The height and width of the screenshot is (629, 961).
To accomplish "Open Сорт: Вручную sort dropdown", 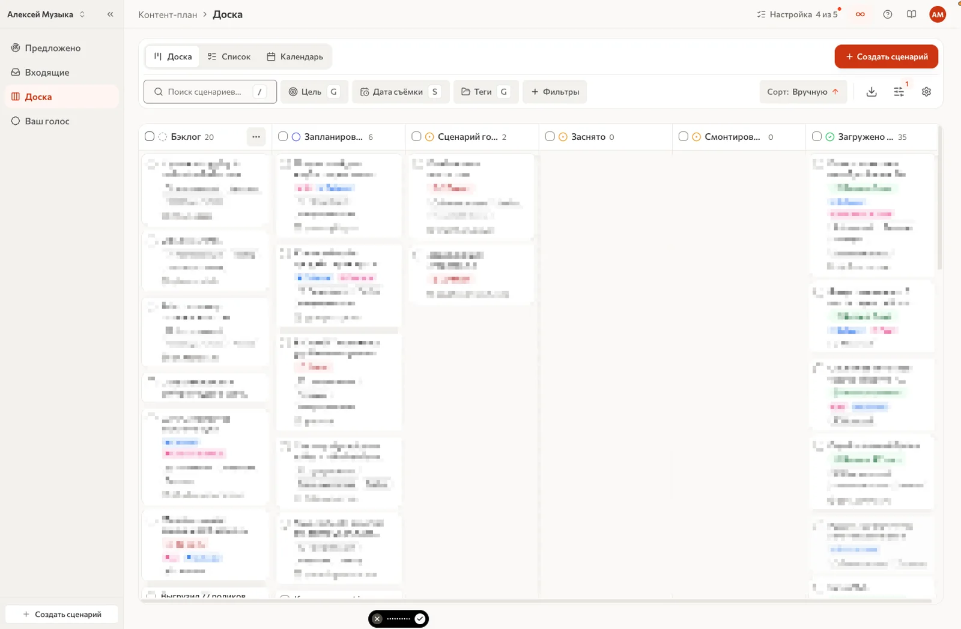I will pos(803,92).
